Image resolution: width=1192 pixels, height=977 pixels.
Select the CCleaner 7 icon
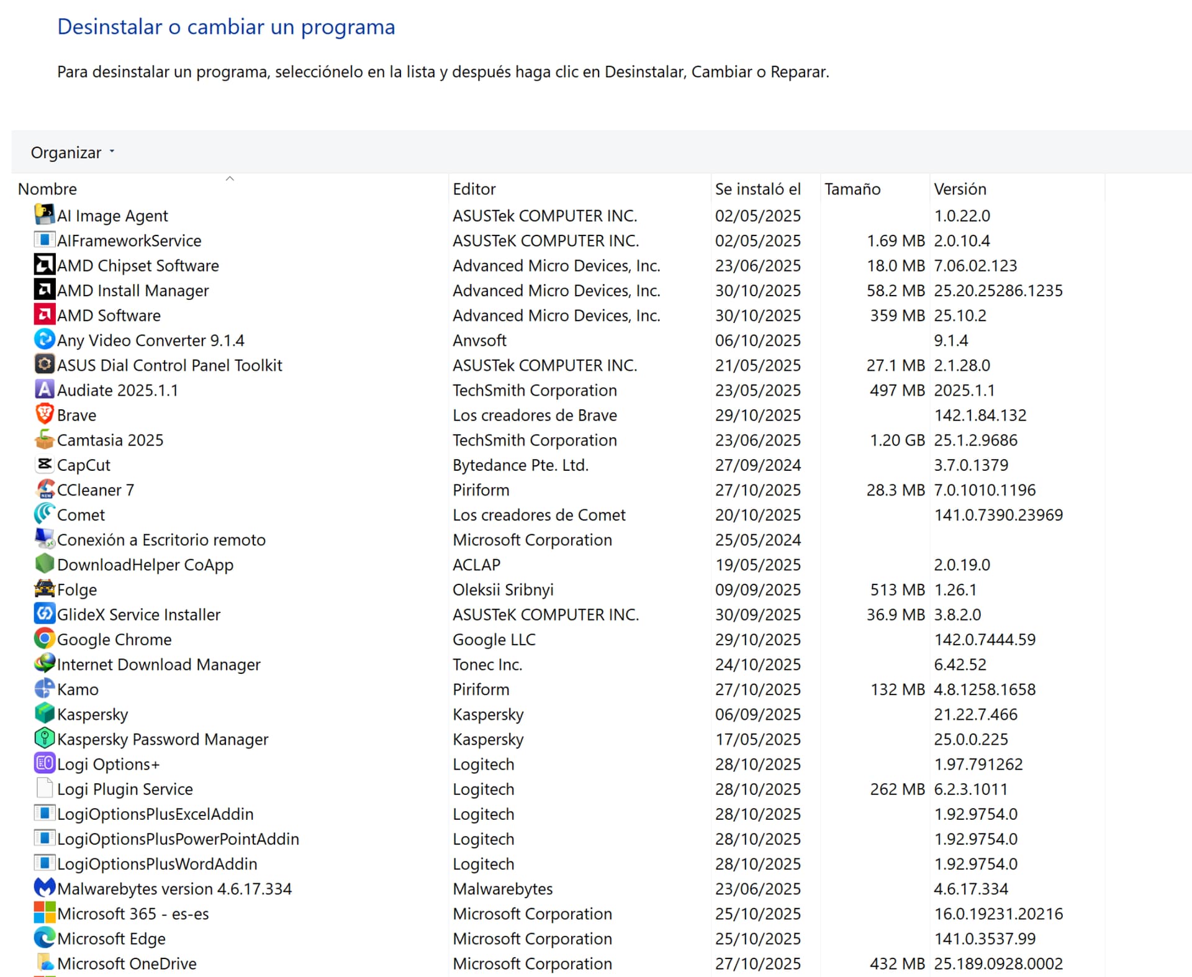point(44,489)
